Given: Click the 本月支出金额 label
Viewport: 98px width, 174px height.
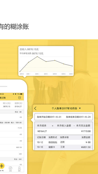Looking at the screenshot, I should [83, 125].
